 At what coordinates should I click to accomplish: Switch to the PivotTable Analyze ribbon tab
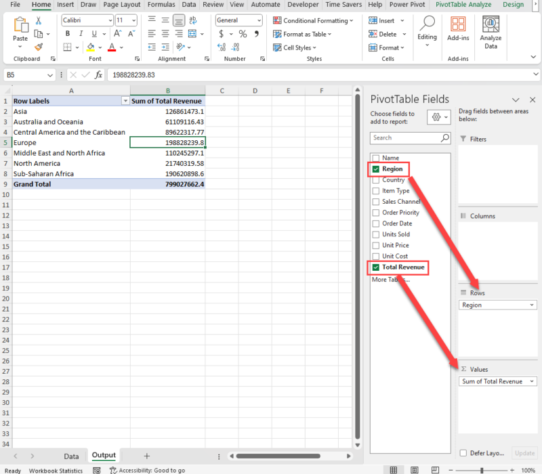point(463,5)
